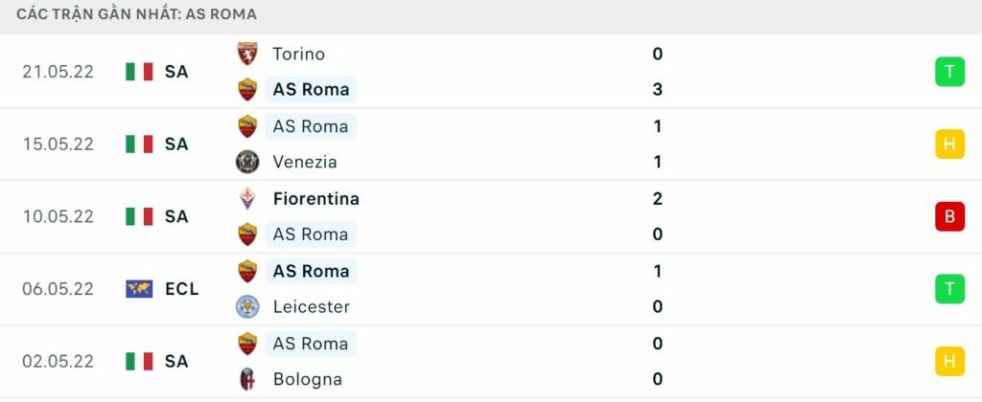Click the Leicester club crest
This screenshot has height=402, width=982.
pos(247,307)
